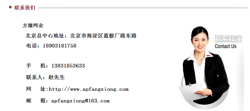Click the email address apfangxiong@163.com
Image resolution: width=250 pixels, height=111 pixels.
click(80, 101)
